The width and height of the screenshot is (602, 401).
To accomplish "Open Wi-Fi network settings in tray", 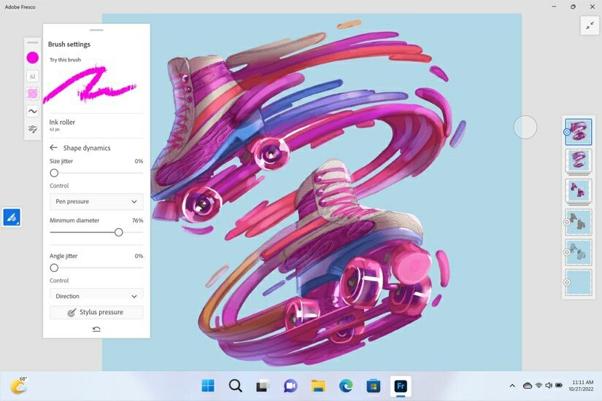I will pos(539,385).
